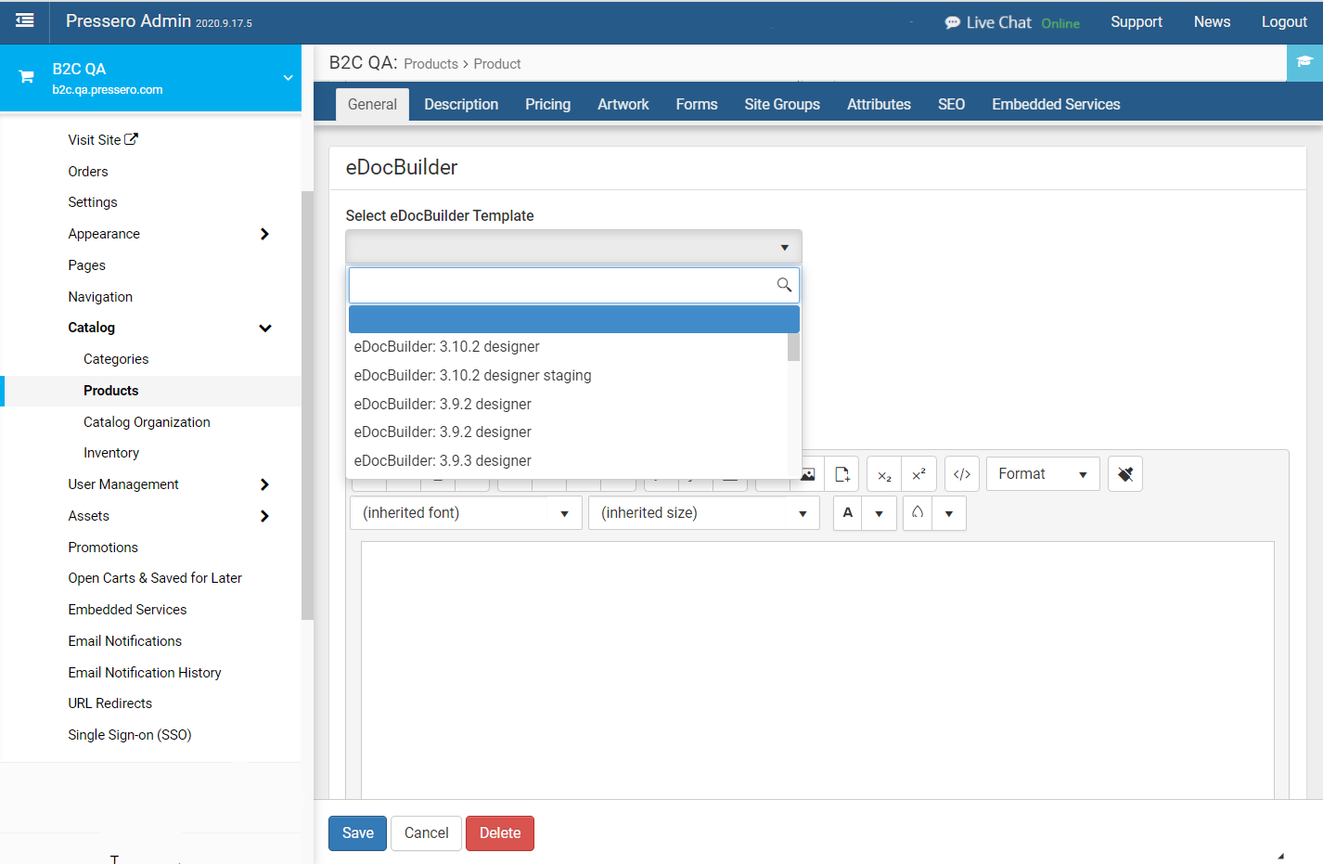Switch to the General tab
Viewport: 1323px width, 864px height.
tap(372, 105)
